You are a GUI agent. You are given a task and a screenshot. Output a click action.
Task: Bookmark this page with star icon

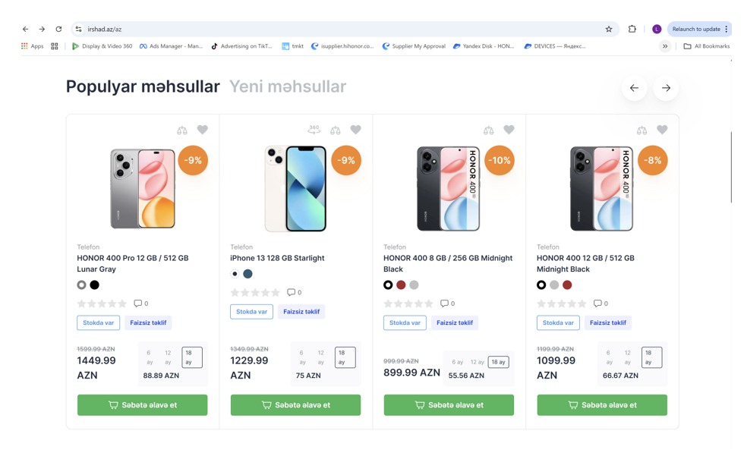(609, 29)
